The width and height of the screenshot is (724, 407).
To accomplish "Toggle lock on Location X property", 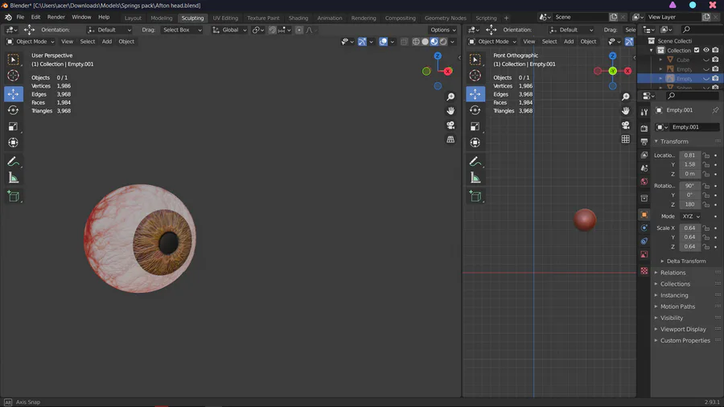I will pyautogui.click(x=706, y=155).
